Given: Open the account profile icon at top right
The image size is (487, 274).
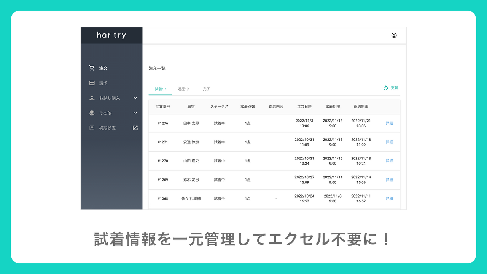Looking at the screenshot, I should coord(394,35).
